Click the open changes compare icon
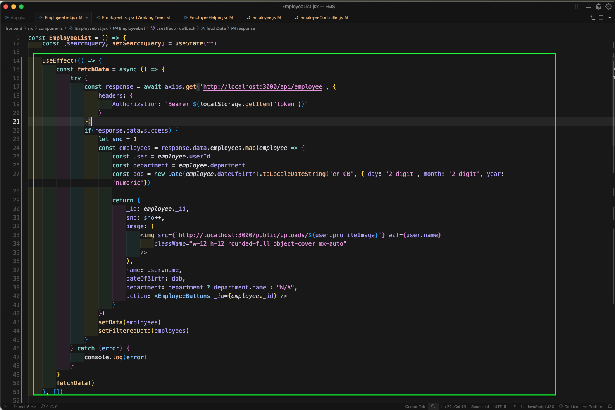This screenshot has width=615, height=410. pos(593,17)
